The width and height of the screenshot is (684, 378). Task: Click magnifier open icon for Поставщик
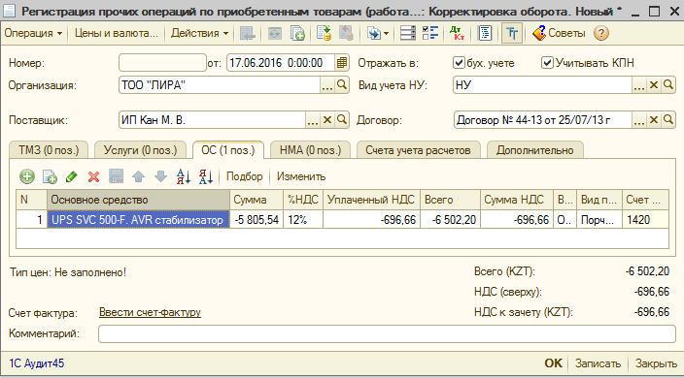click(x=342, y=119)
